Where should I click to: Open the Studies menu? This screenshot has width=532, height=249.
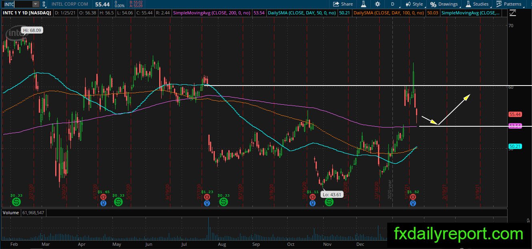click(477, 4)
